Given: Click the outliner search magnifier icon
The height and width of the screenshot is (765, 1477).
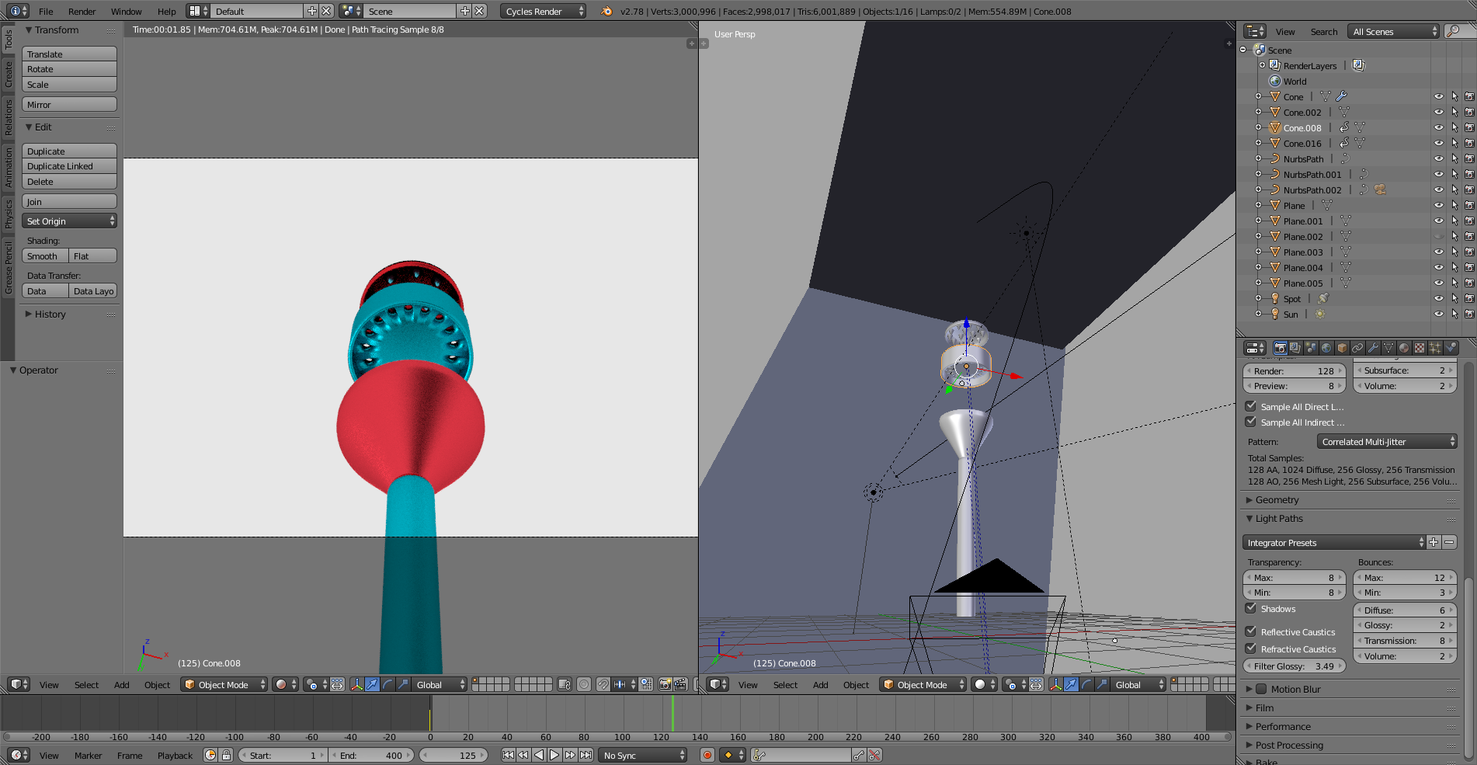Looking at the screenshot, I should point(1453,31).
